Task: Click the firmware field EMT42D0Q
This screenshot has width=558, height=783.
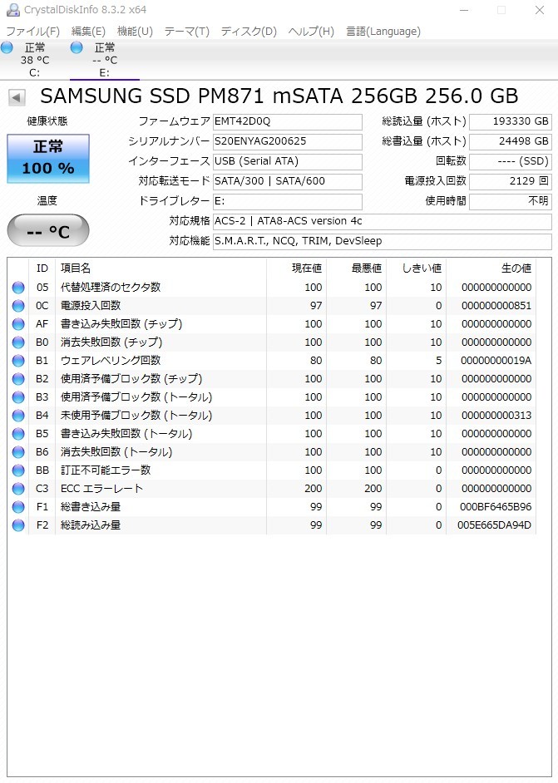Action: pyautogui.click(x=287, y=121)
